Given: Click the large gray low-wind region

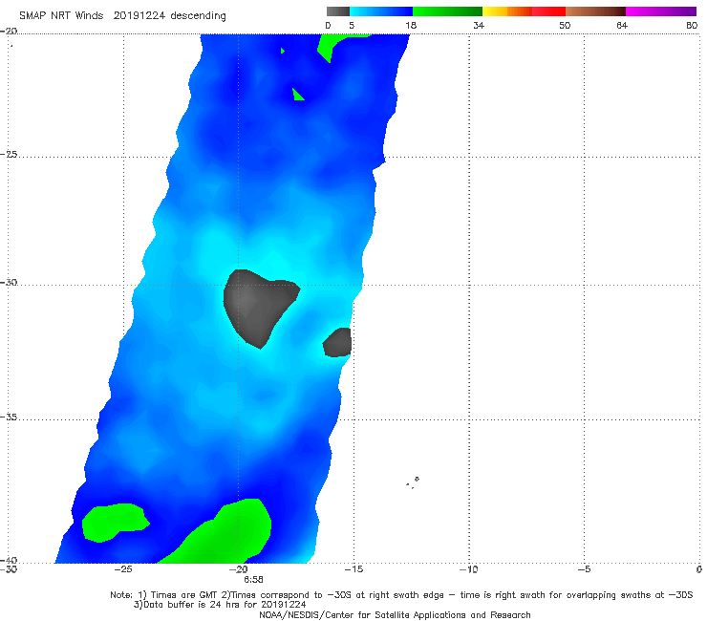Looking at the screenshot, I should click(x=257, y=305).
